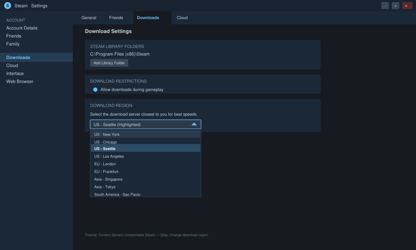Switch to the Friends tab

click(116, 18)
